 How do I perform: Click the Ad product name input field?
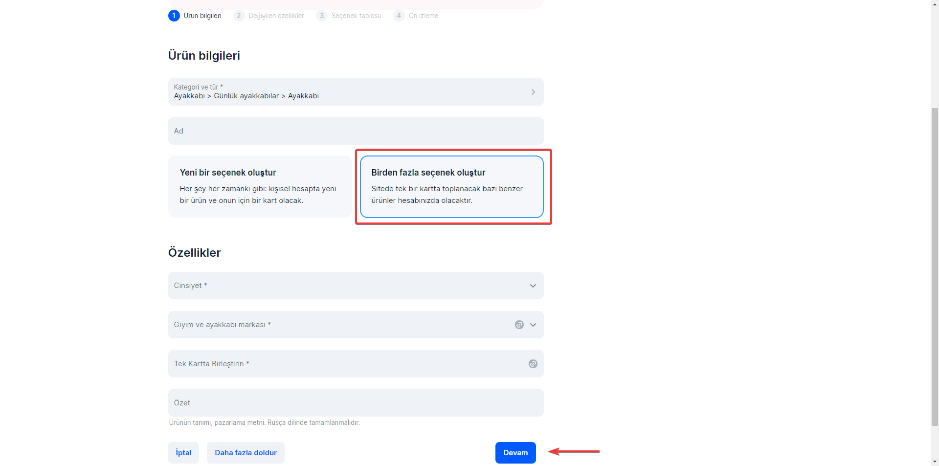tap(356, 131)
